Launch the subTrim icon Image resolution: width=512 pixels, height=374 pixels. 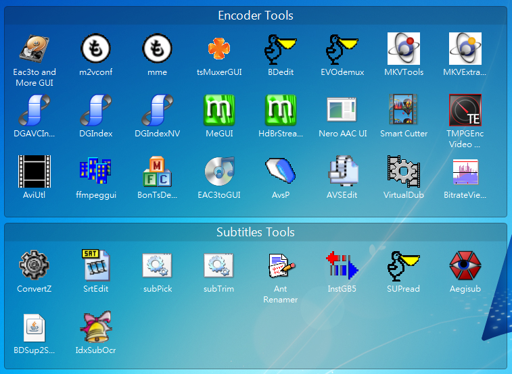[x=218, y=265]
